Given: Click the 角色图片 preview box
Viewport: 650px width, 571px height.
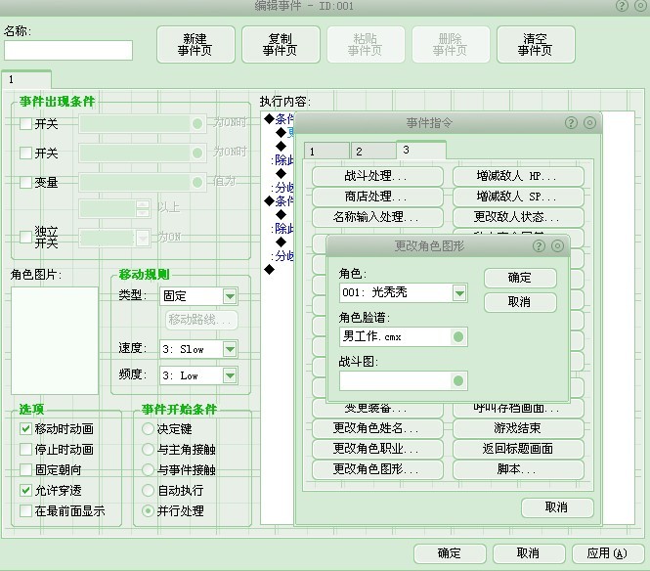Looking at the screenshot, I should coord(55,340).
